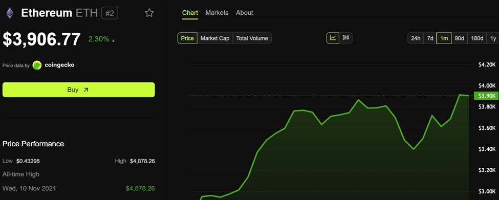Set chart range to 1y
The height and width of the screenshot is (200, 499).
tap(493, 38)
